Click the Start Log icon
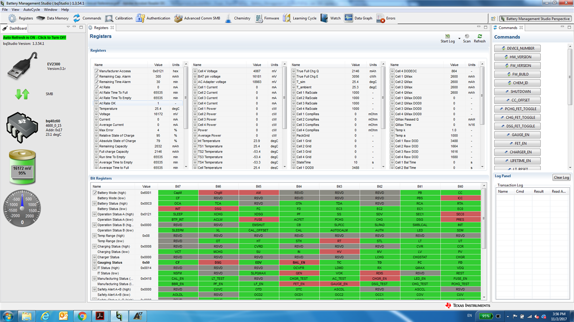The image size is (574, 322). [x=448, y=36]
